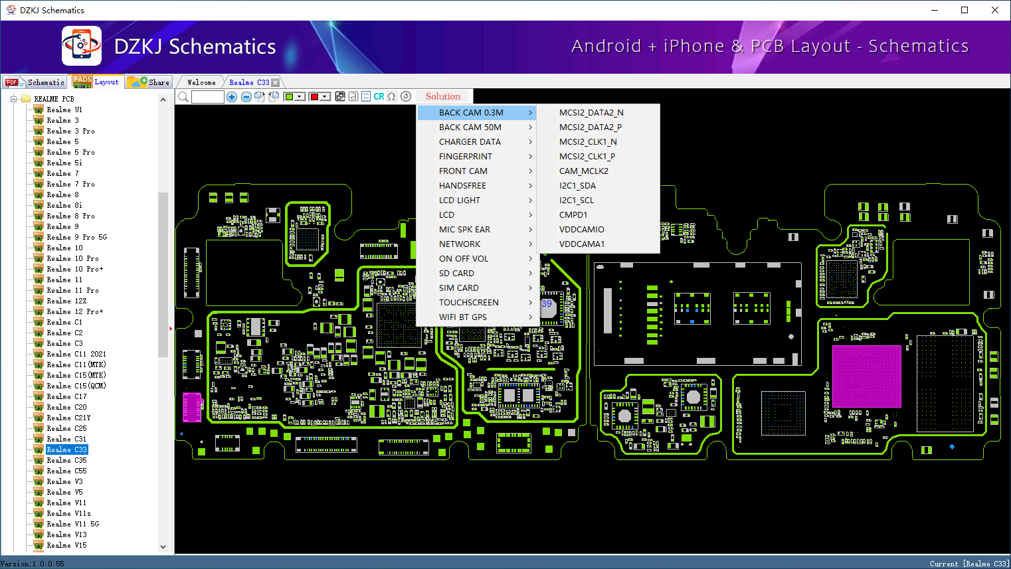Image resolution: width=1011 pixels, height=569 pixels.
Task: Click the Omega symbol toolbar icon
Action: click(392, 97)
